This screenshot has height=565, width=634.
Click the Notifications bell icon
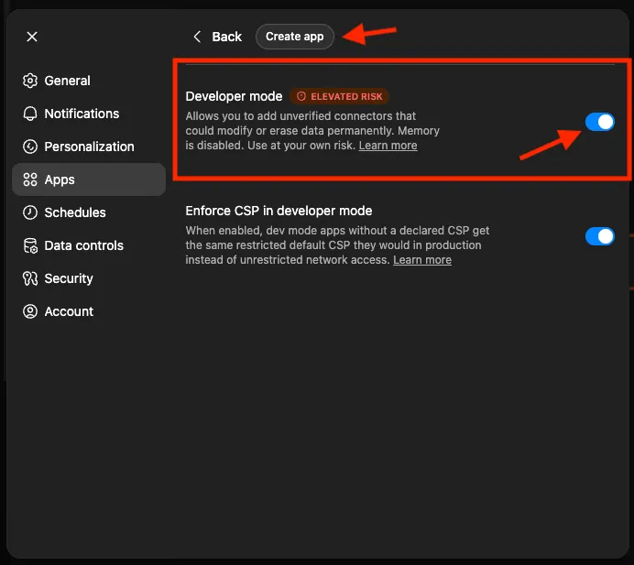click(x=30, y=114)
